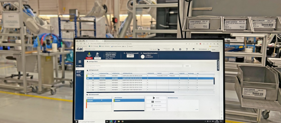The width and height of the screenshot is (281, 123).
Task: Click the horizontal scrollbar under the order table
Action: [131, 92]
